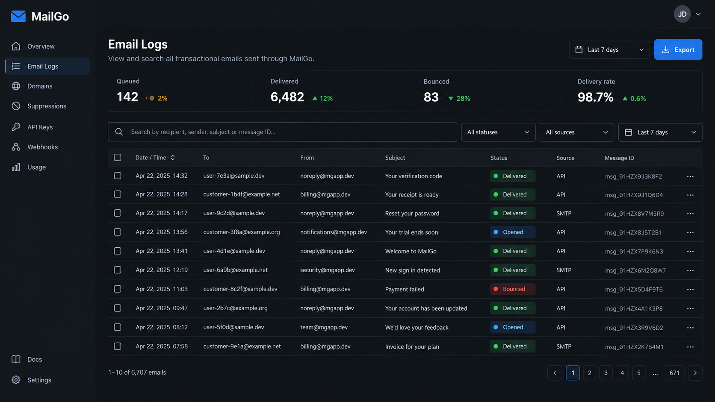The height and width of the screenshot is (402, 715).
Task: Open row actions for msg_01HZX9J3K8F2
Action: (690, 176)
